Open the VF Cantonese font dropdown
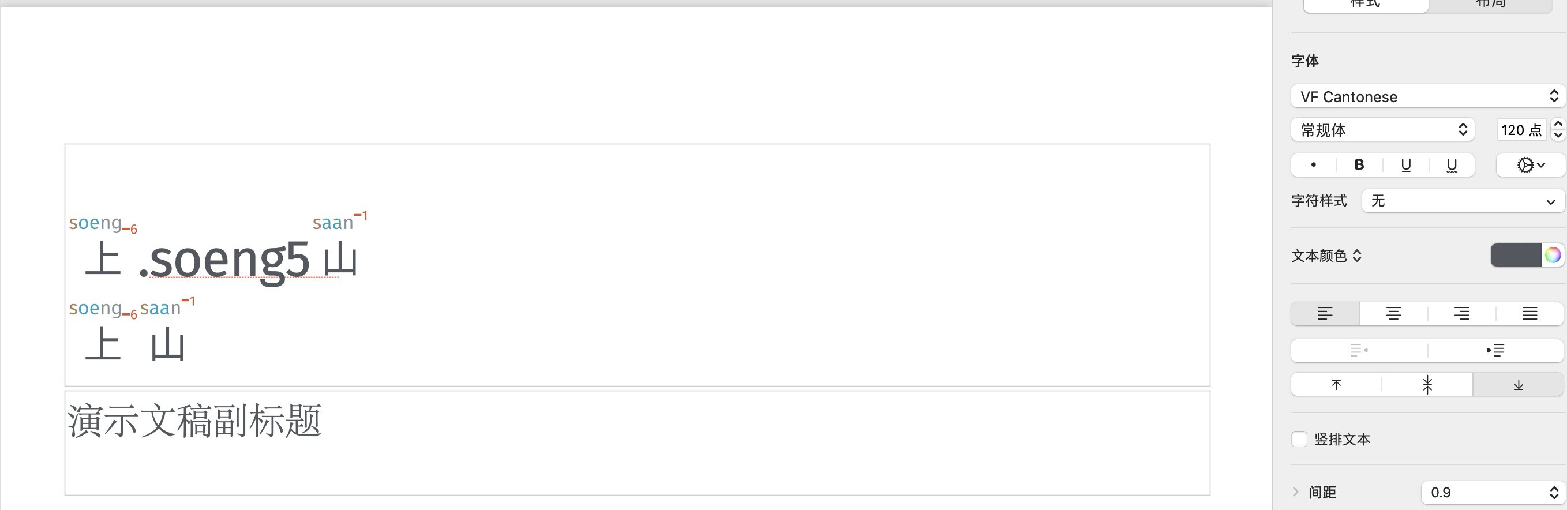1567x510 pixels. 1427,96
